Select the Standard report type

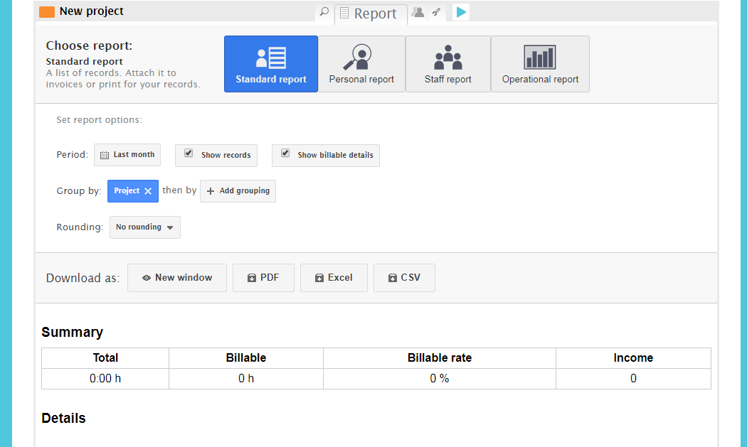click(271, 64)
